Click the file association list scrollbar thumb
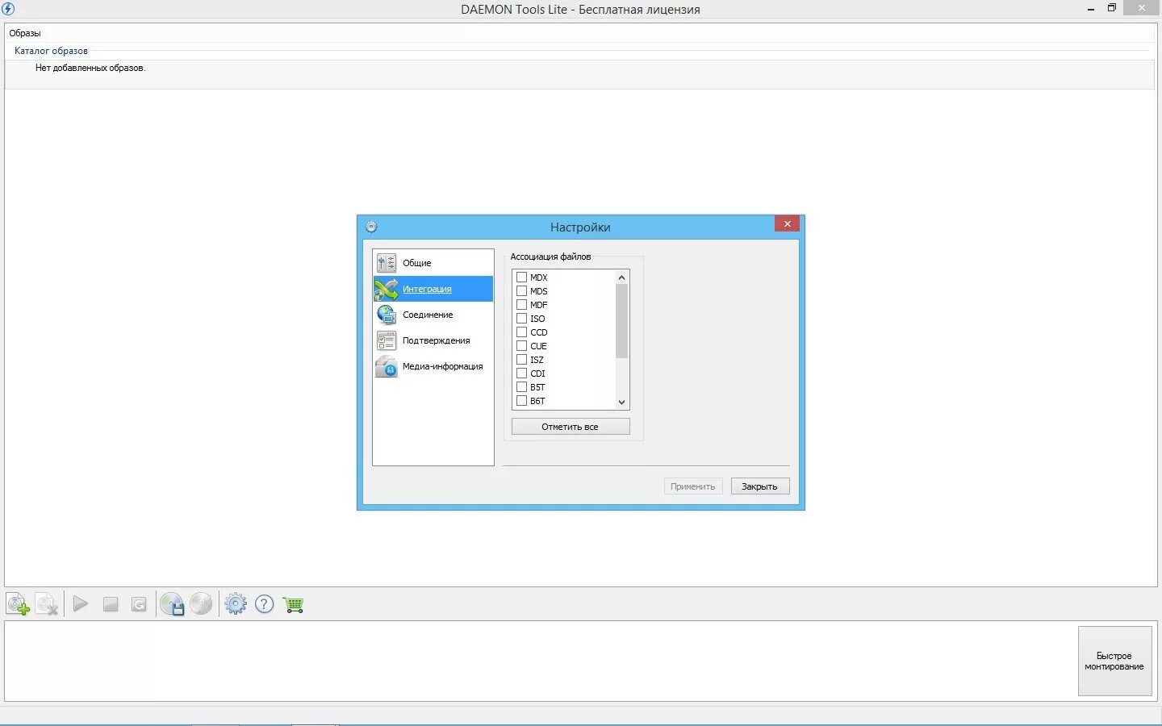The width and height of the screenshot is (1162, 726). point(621,321)
